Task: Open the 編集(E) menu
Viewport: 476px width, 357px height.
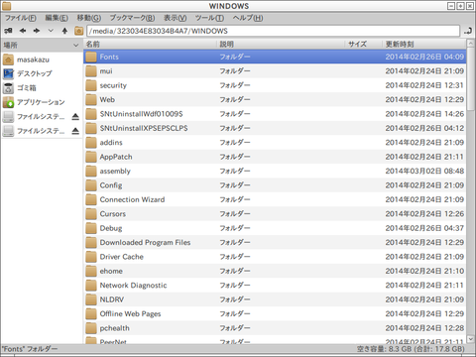Action: (57, 18)
